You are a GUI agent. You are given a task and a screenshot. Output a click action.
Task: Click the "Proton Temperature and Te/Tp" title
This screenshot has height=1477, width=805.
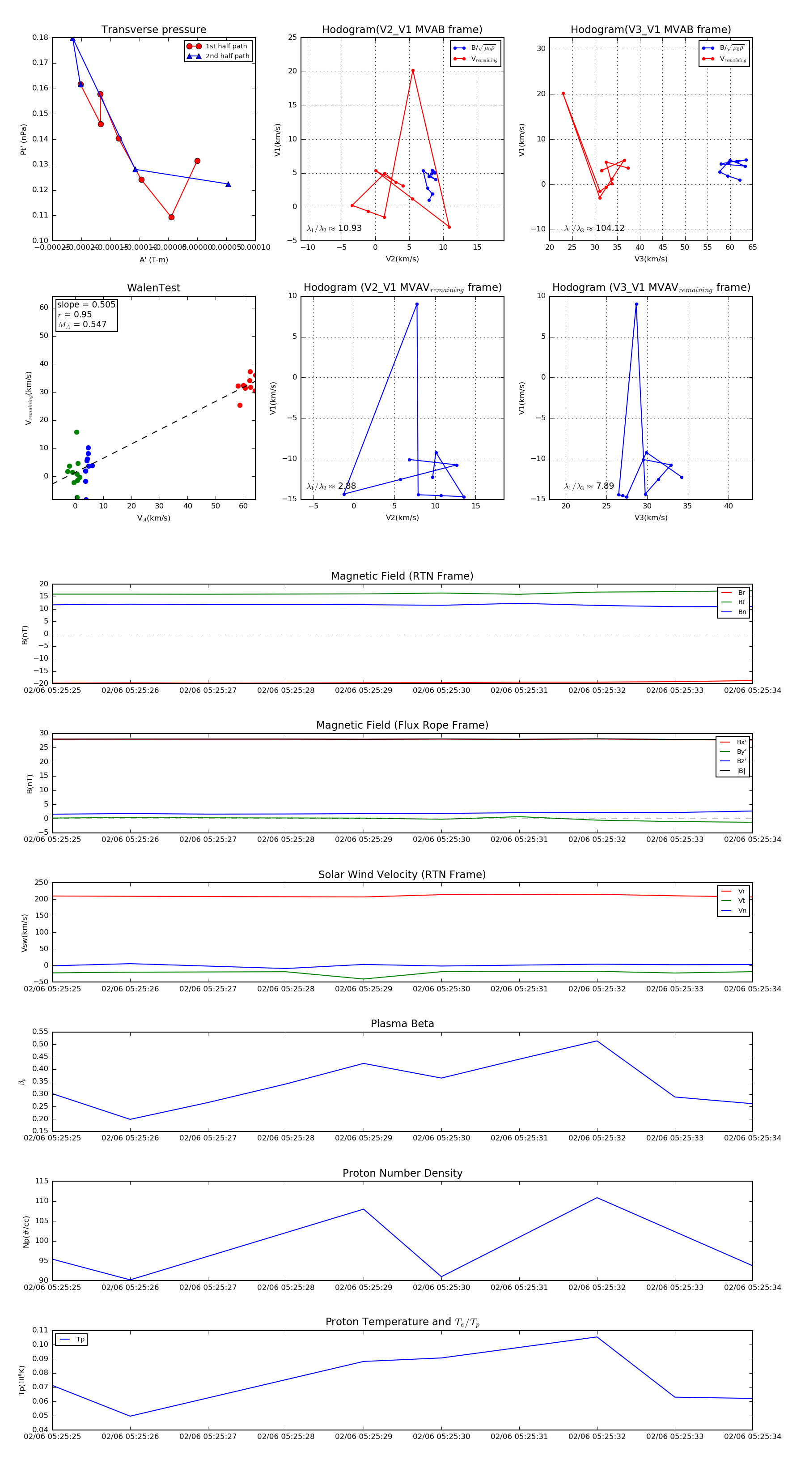pyautogui.click(x=402, y=1322)
